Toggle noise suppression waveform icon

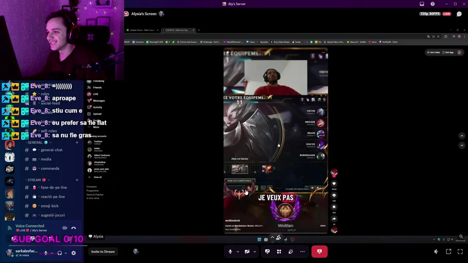(65, 228)
